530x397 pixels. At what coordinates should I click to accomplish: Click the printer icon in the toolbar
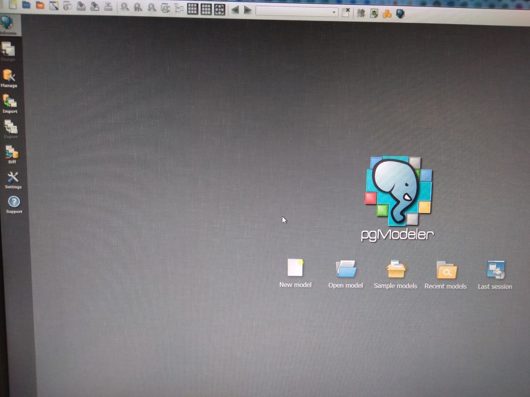(x=108, y=7)
